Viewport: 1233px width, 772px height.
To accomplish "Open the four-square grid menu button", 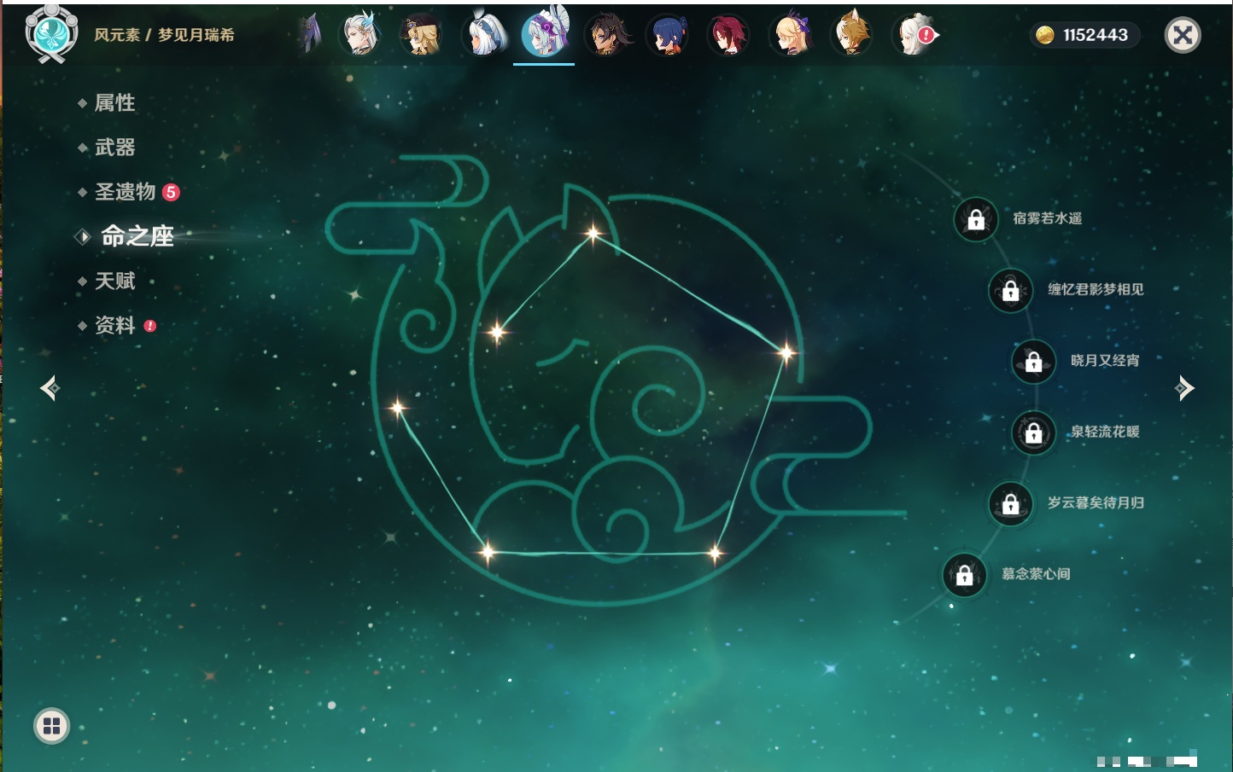I will coord(51,726).
